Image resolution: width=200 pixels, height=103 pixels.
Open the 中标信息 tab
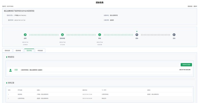click(40, 51)
